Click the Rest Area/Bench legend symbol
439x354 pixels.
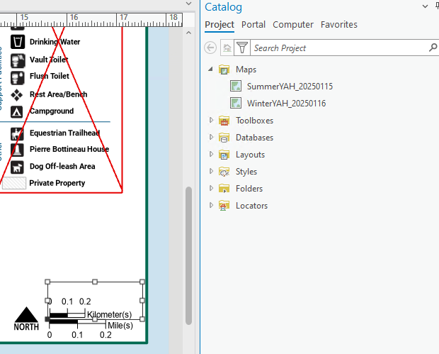point(17,95)
